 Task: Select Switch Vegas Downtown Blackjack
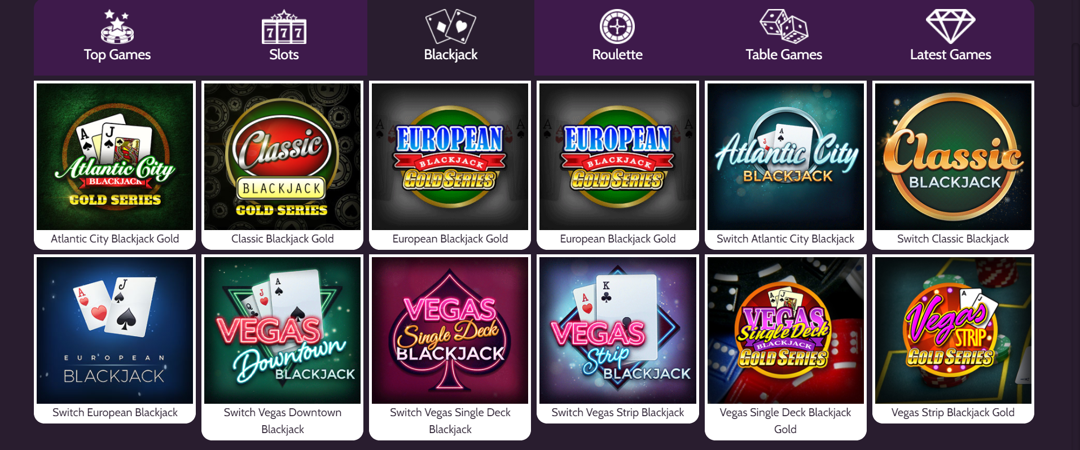[282, 331]
